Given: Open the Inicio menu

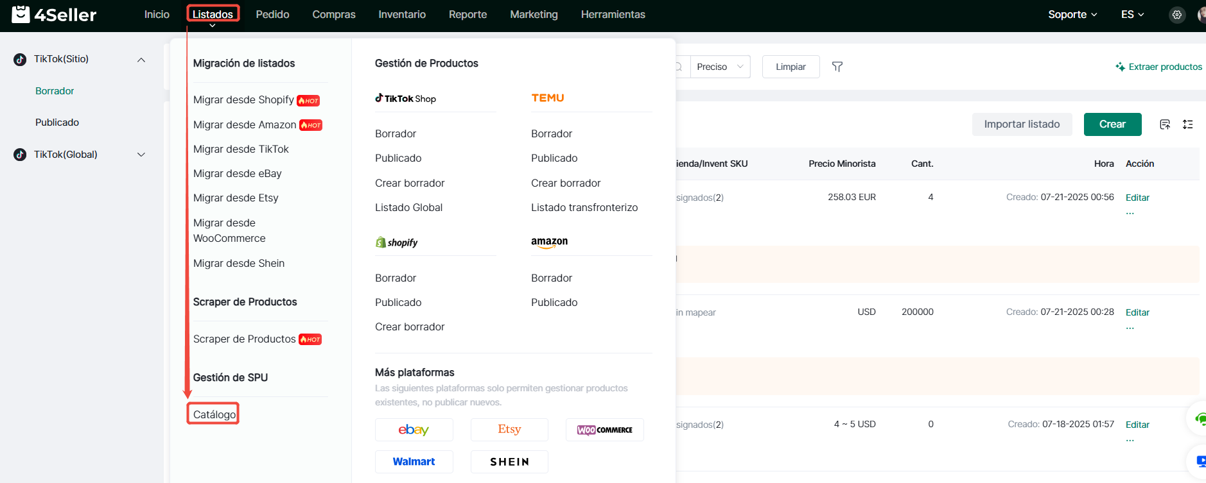Looking at the screenshot, I should tap(157, 14).
